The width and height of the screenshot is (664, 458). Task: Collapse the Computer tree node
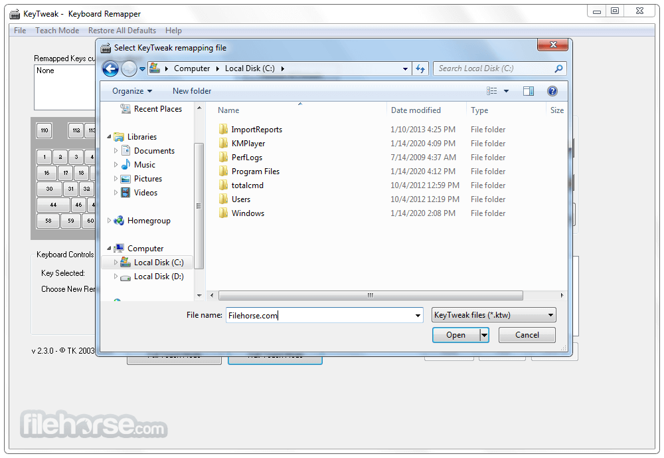tap(109, 249)
